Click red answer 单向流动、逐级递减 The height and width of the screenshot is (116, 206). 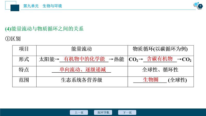(83, 70)
